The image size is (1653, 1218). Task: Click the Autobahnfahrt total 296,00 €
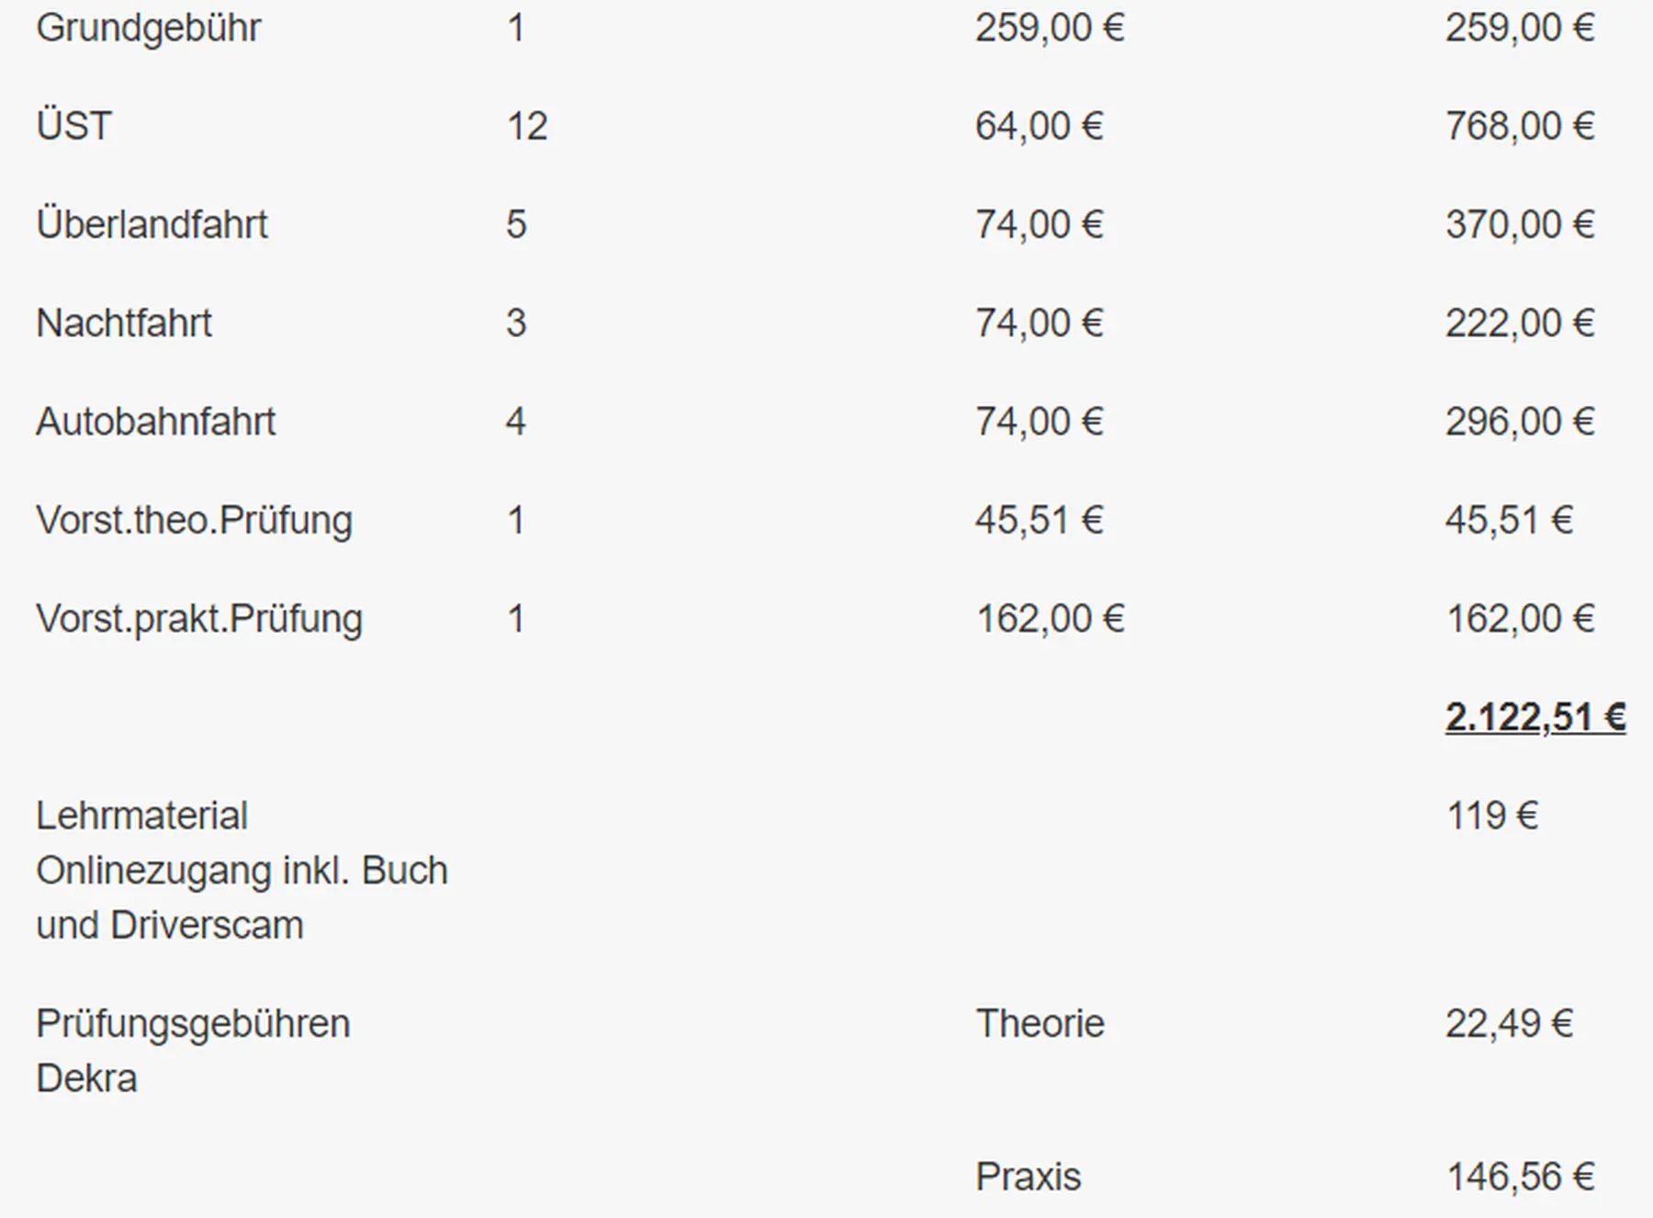click(1520, 422)
